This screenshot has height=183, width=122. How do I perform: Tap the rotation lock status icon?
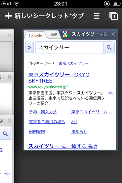click(107, 4)
